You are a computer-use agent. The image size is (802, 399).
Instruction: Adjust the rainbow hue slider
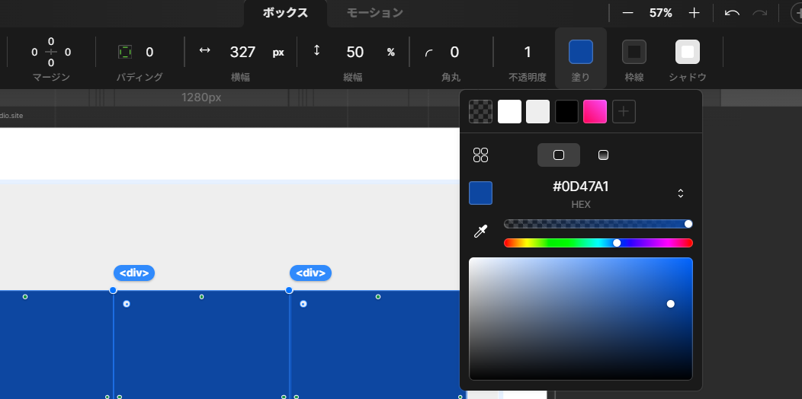click(x=598, y=243)
